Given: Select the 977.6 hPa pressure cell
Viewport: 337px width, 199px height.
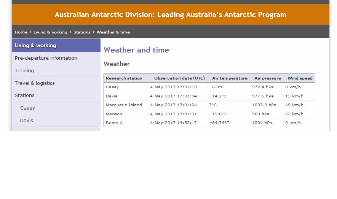Looking at the screenshot, I should click(x=267, y=96).
